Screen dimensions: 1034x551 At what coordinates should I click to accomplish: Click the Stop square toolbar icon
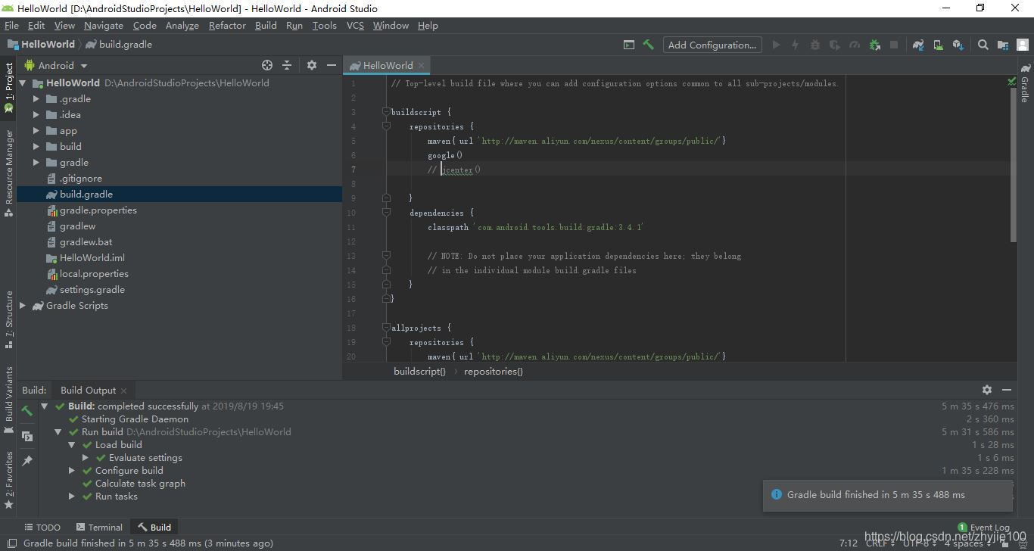[894, 45]
